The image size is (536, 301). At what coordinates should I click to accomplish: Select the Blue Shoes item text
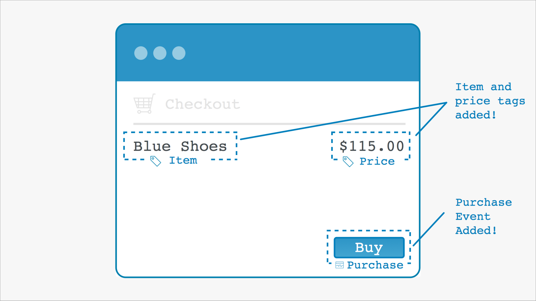tap(180, 146)
